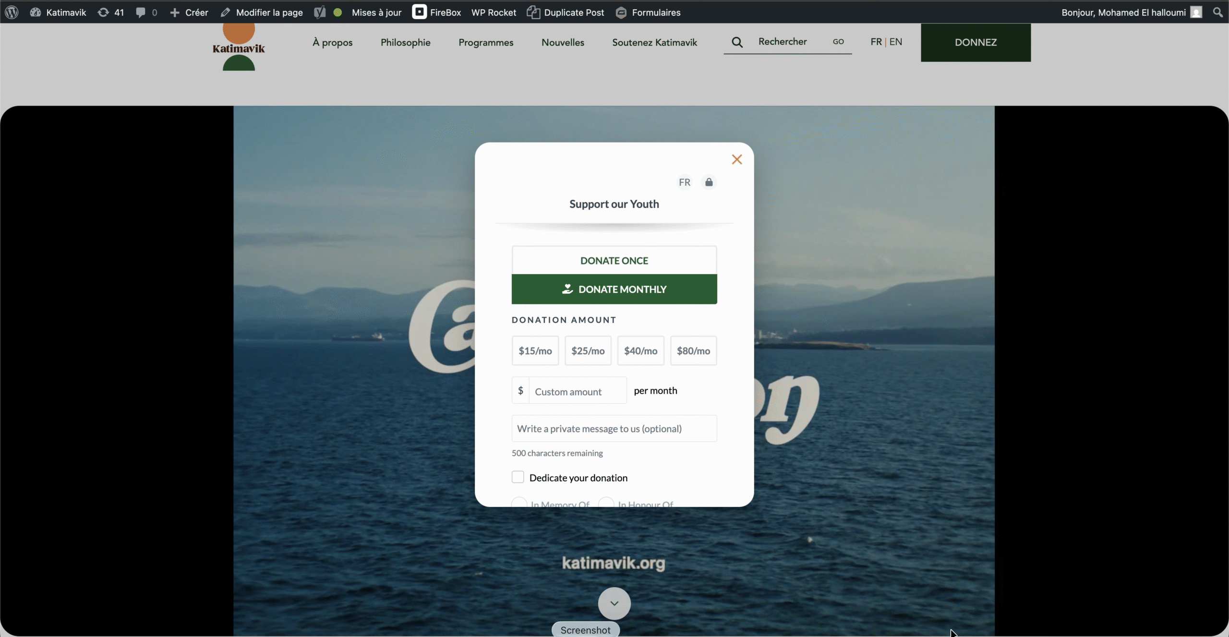Select the Donate Monthly option

click(x=614, y=289)
